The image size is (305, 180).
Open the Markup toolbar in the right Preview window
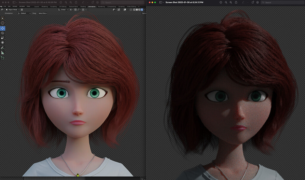(243, 2)
